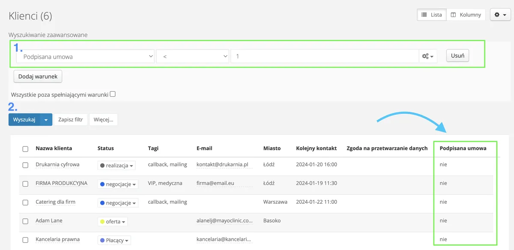Toggle Wszystkie poza spełniającymi warunki checkbox

pos(113,94)
